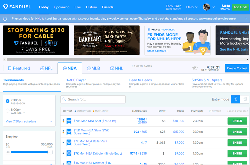This screenshot has width=250, height=165.
Task: Open the Friends page
Action: (x=108, y=7)
